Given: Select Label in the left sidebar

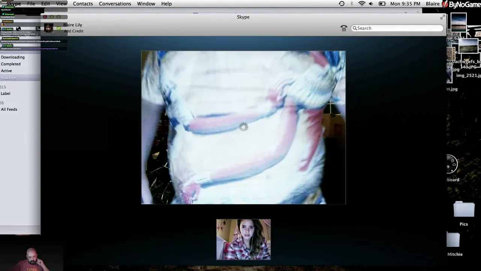Looking at the screenshot, I should tap(5, 93).
